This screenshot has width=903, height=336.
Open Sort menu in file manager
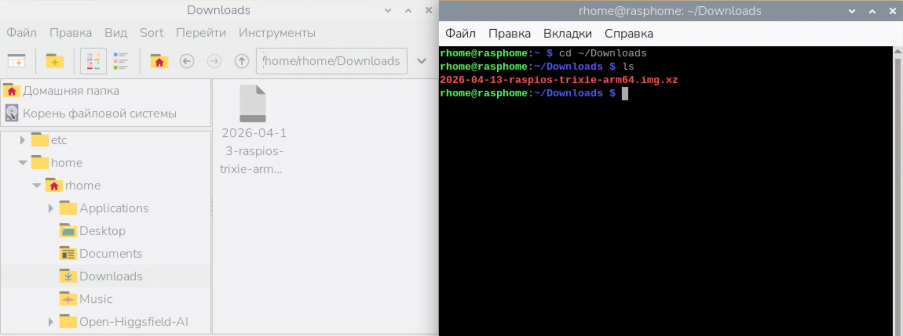coord(152,33)
